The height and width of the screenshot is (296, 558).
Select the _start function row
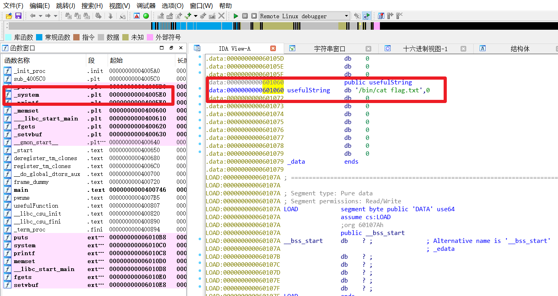[x=95, y=150]
